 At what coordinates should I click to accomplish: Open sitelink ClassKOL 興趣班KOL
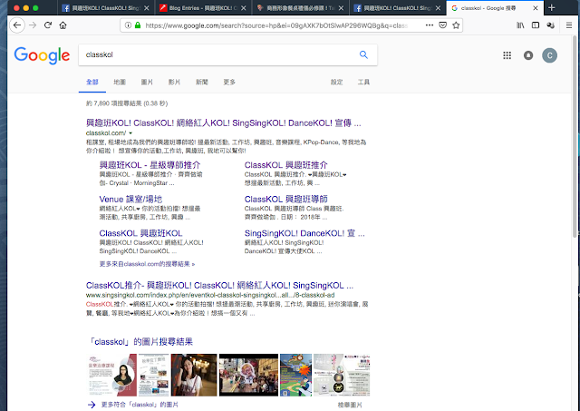(x=140, y=233)
